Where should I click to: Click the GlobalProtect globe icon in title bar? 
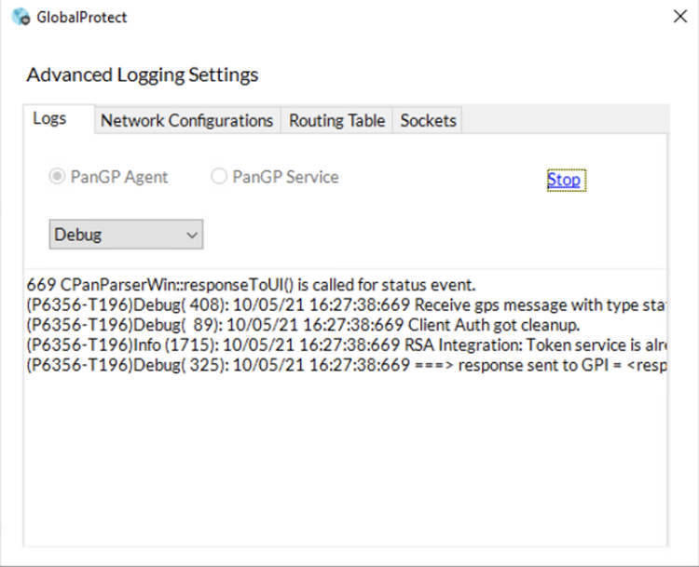point(21,17)
